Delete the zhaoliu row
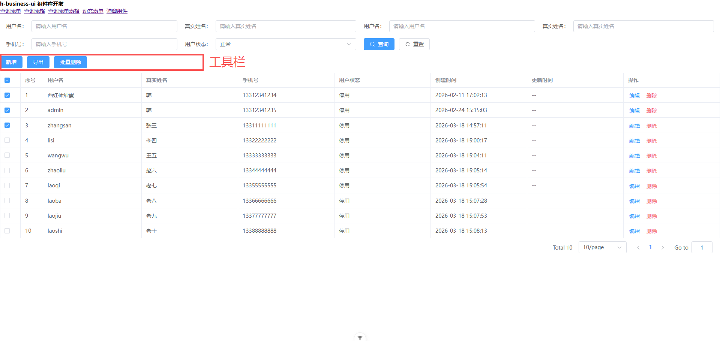 pos(652,171)
